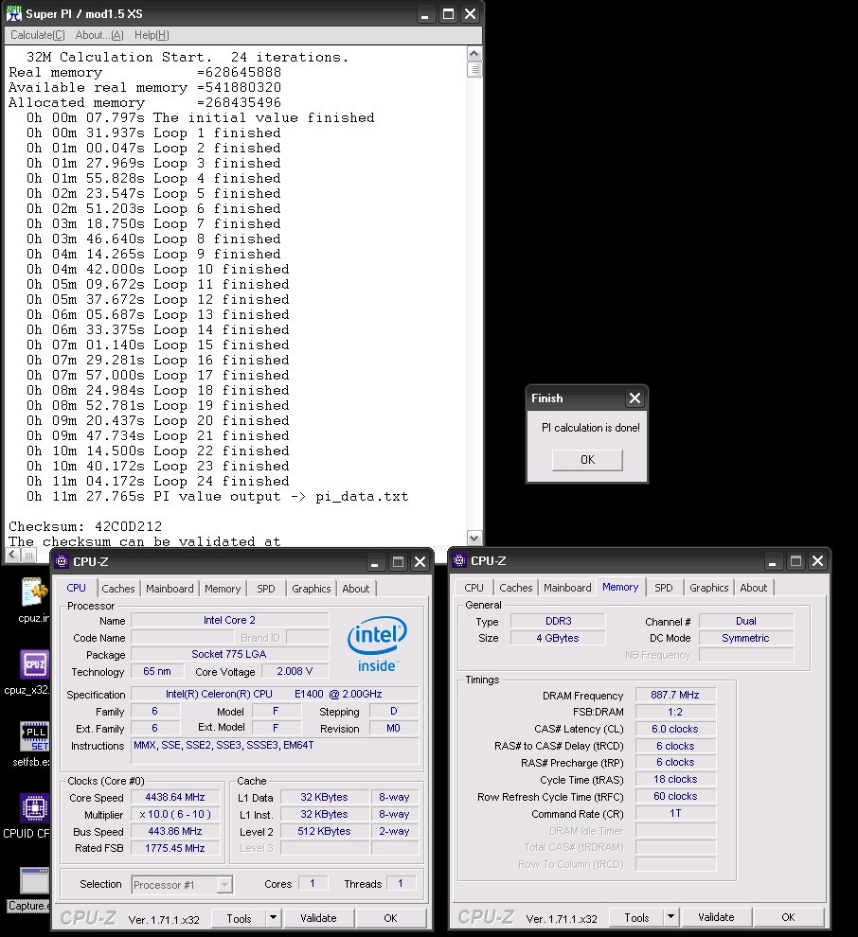This screenshot has width=858, height=937.
Task: Click the Super PI title bar icon
Action: click(14, 14)
